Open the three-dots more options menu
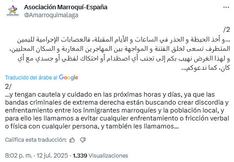The image size is (234, 162). point(226,8)
